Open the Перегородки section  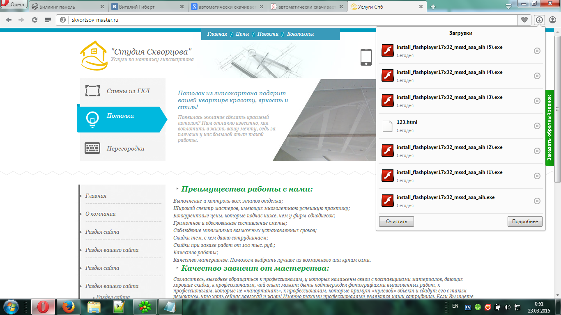(122, 148)
